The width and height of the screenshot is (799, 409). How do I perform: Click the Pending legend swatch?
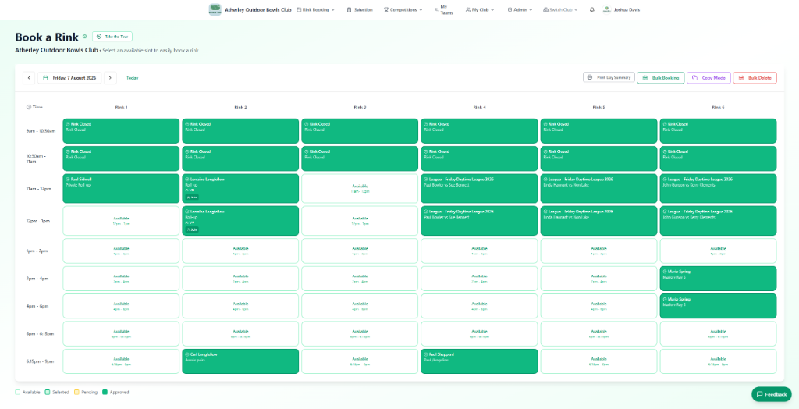[x=77, y=392]
